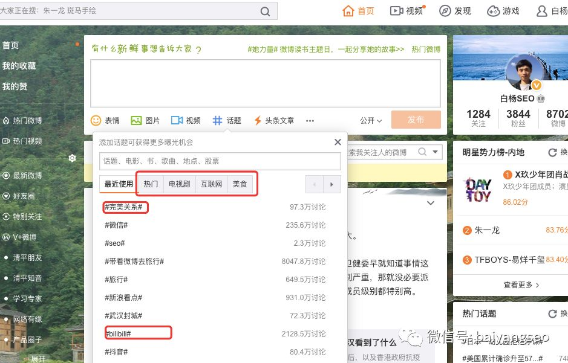This screenshot has width=568, height=363.
Task: Click the three-dot more options icon
Action: click(x=310, y=121)
